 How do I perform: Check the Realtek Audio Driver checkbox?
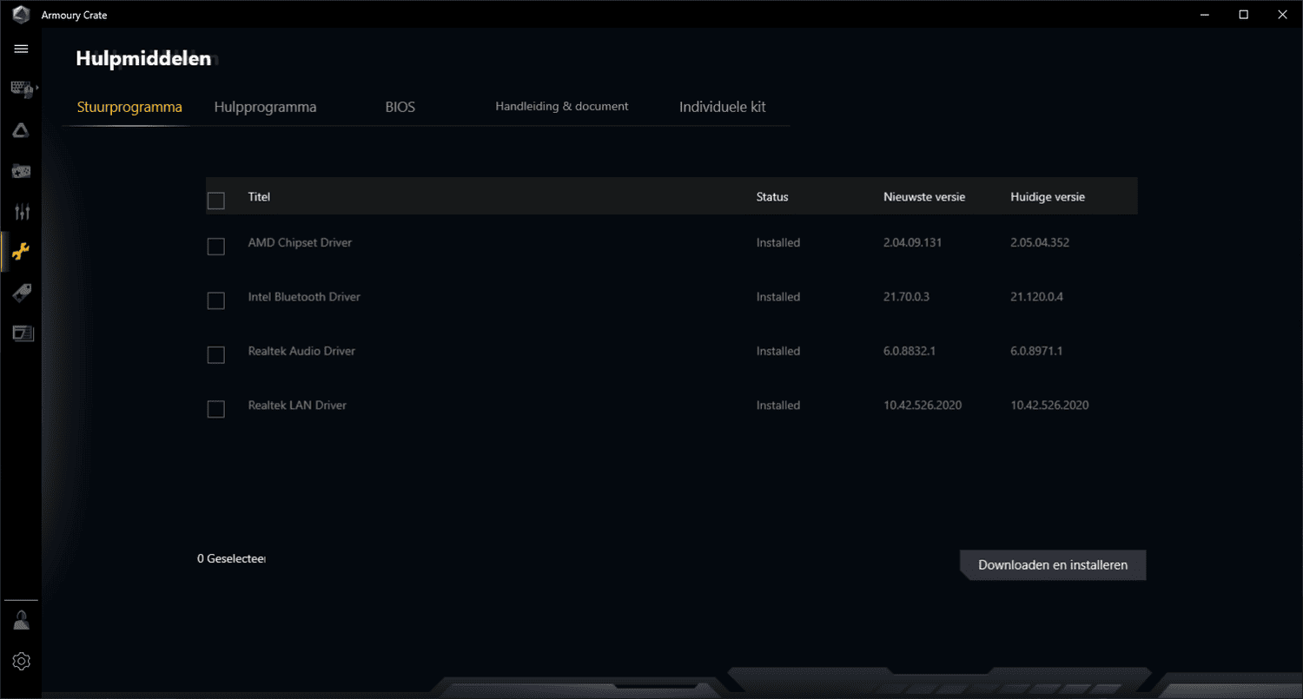(216, 355)
